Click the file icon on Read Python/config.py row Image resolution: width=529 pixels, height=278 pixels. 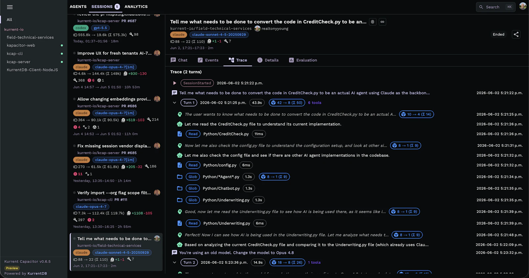tap(180, 165)
